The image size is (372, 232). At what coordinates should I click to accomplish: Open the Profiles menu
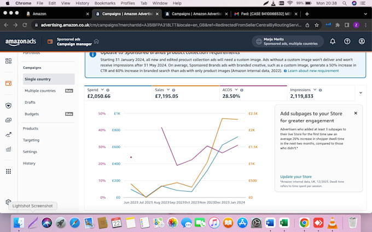click(127, 3)
